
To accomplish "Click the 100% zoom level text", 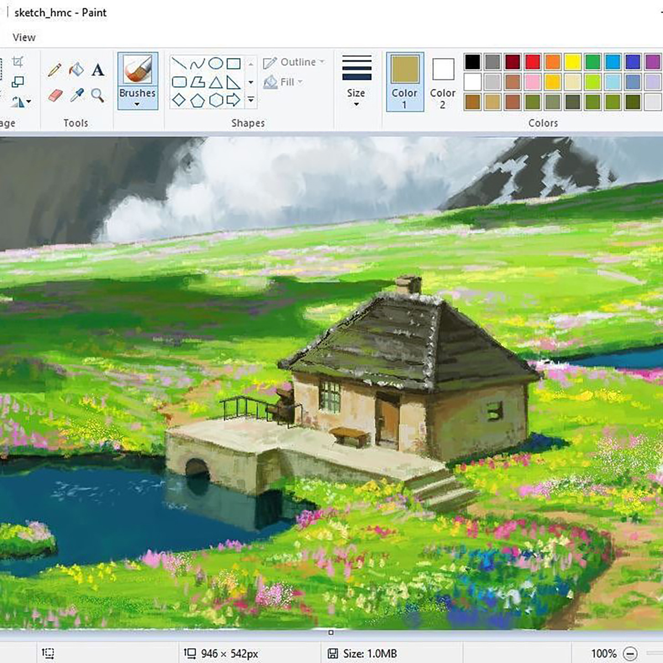I will click(604, 653).
